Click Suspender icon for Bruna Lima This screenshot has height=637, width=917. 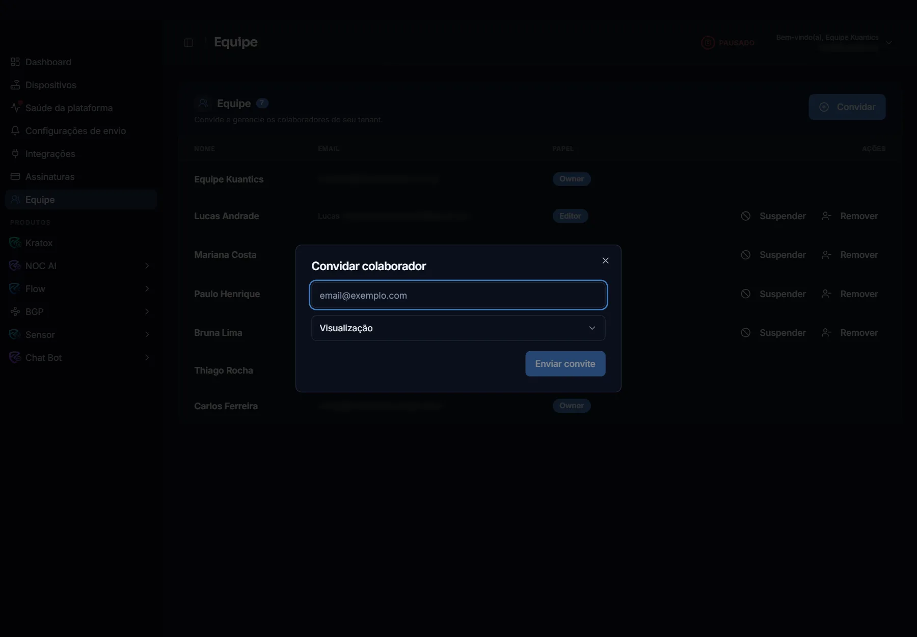click(x=746, y=333)
